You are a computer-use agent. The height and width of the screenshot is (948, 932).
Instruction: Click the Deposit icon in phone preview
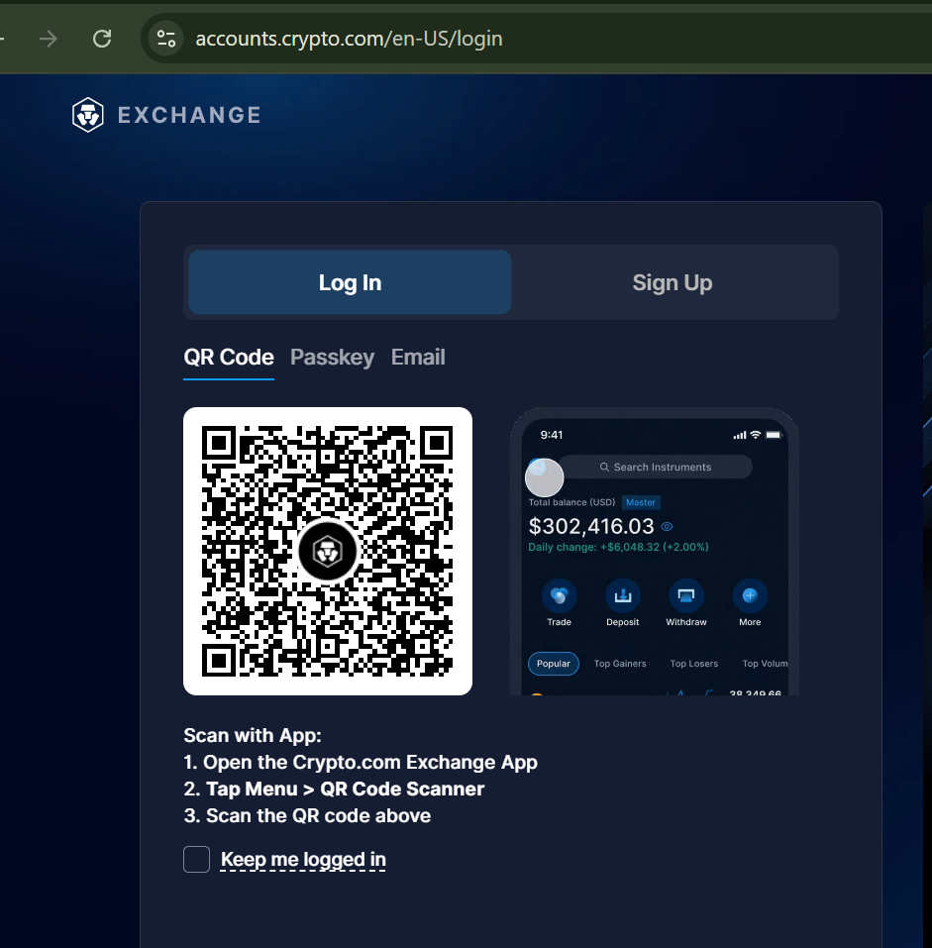tap(622, 596)
